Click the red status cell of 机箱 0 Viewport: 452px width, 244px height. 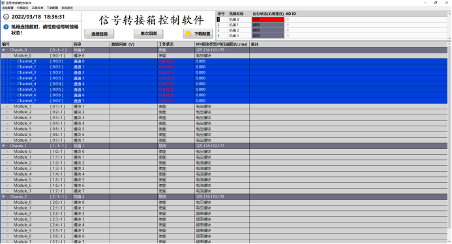tap(268, 20)
